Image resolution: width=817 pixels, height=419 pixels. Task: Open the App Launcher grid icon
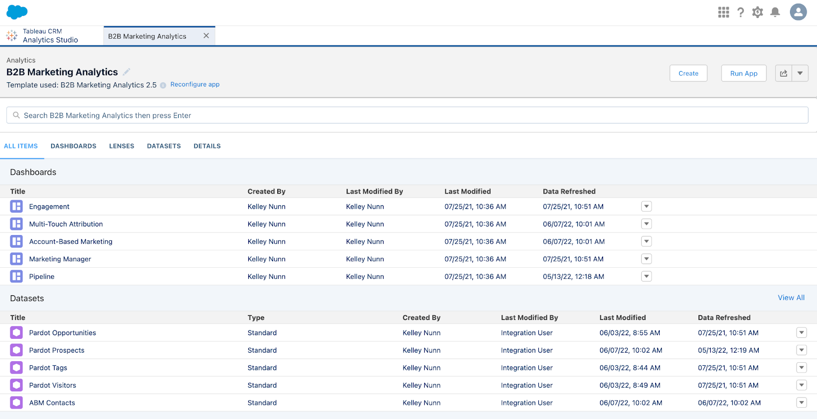click(723, 12)
